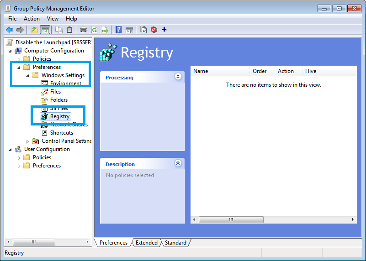The image size is (366, 261).
Task: Click the blue plus add-item icon
Action: (164, 30)
